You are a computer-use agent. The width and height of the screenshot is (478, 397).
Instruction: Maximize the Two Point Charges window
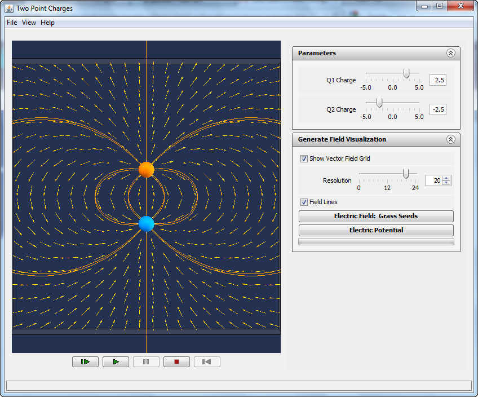pyautogui.click(x=439, y=6)
